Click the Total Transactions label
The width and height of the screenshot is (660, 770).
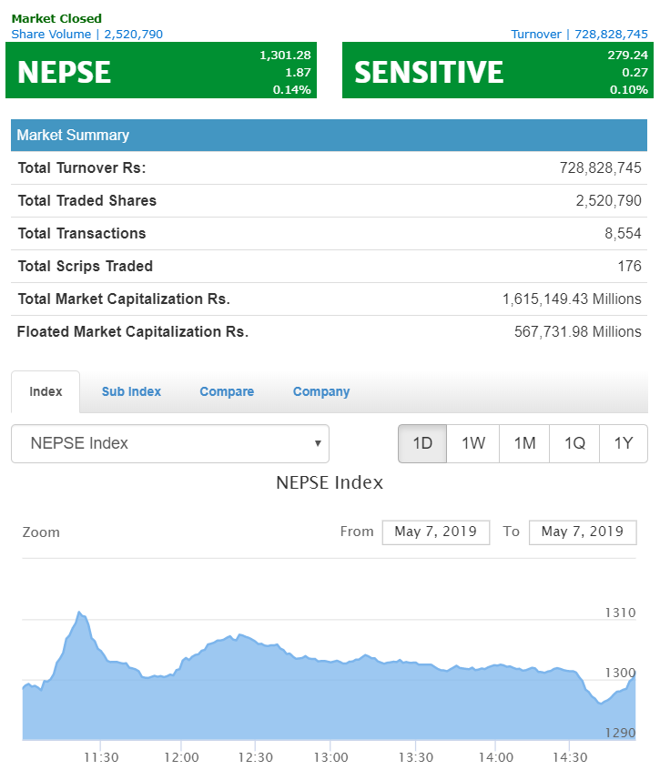(x=82, y=233)
